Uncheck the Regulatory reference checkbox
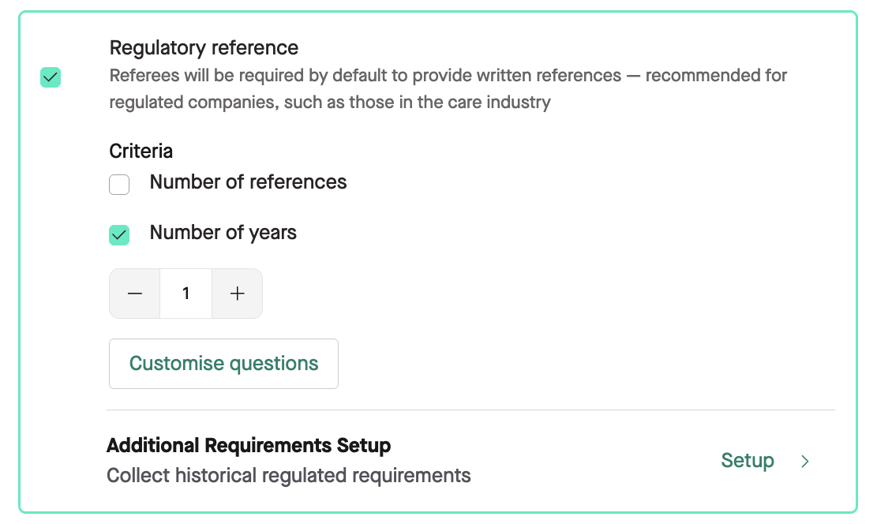Screen dimensions: 892x524 51,77
